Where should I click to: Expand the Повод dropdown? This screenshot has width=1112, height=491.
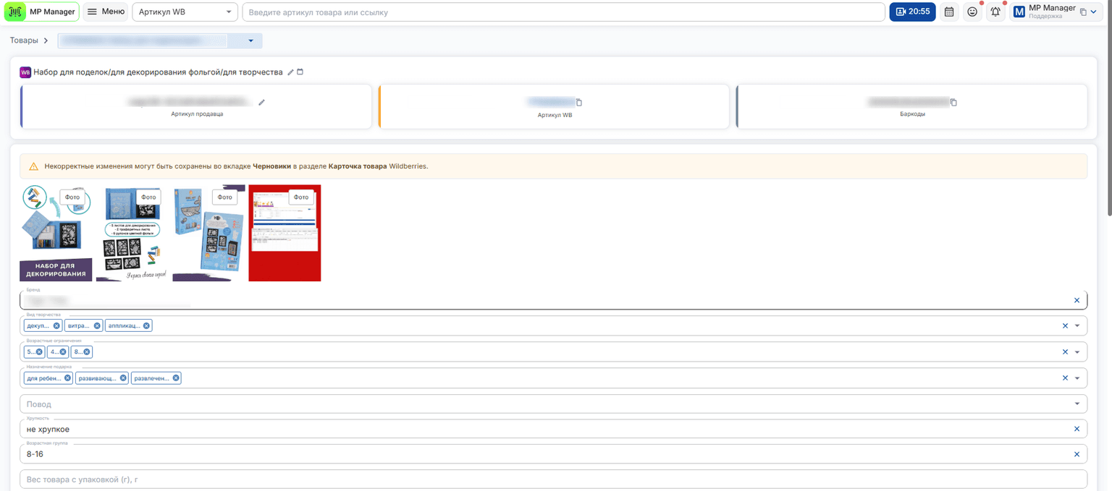pyautogui.click(x=1077, y=404)
